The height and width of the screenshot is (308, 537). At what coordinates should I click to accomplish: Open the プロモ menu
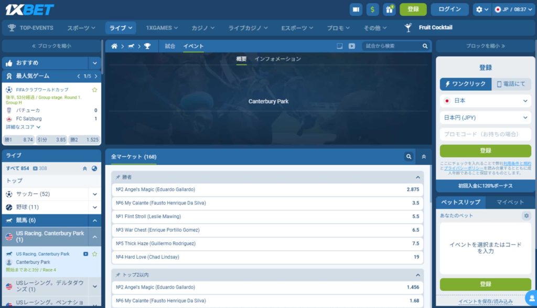click(338, 28)
